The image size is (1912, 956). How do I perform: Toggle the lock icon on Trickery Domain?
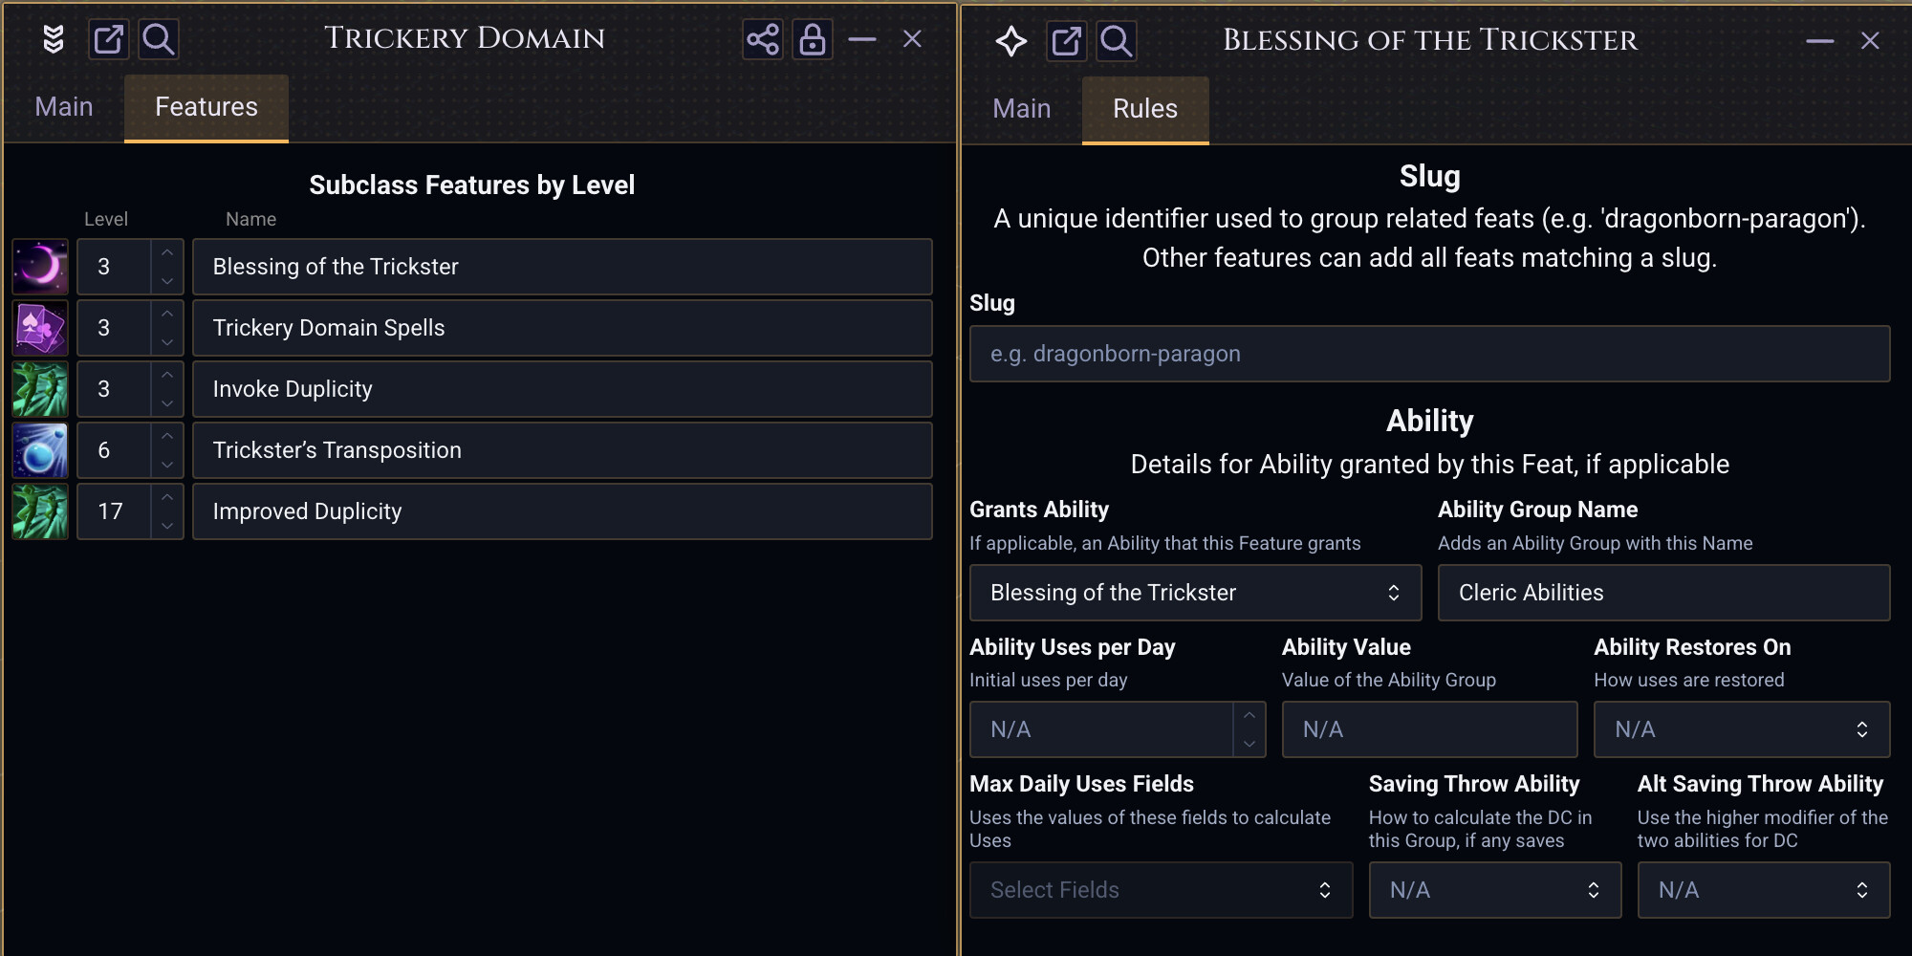[813, 39]
